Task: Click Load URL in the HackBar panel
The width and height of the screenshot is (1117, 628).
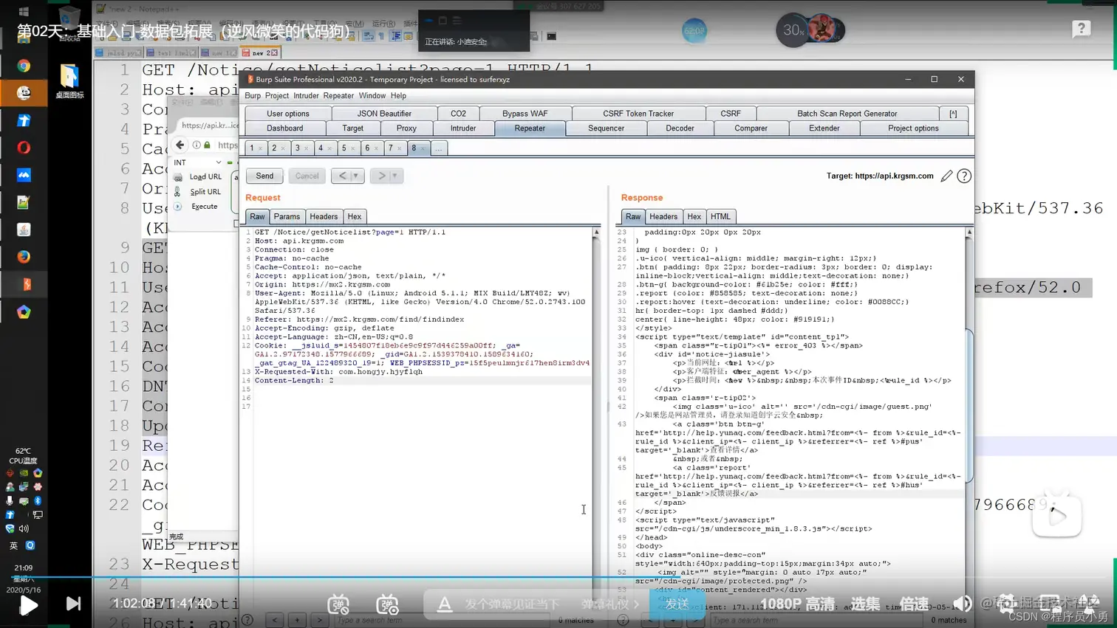Action: [205, 177]
